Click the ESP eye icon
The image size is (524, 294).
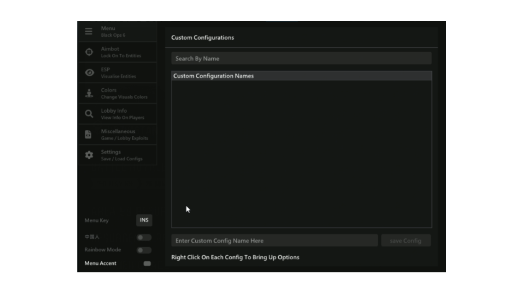(89, 73)
